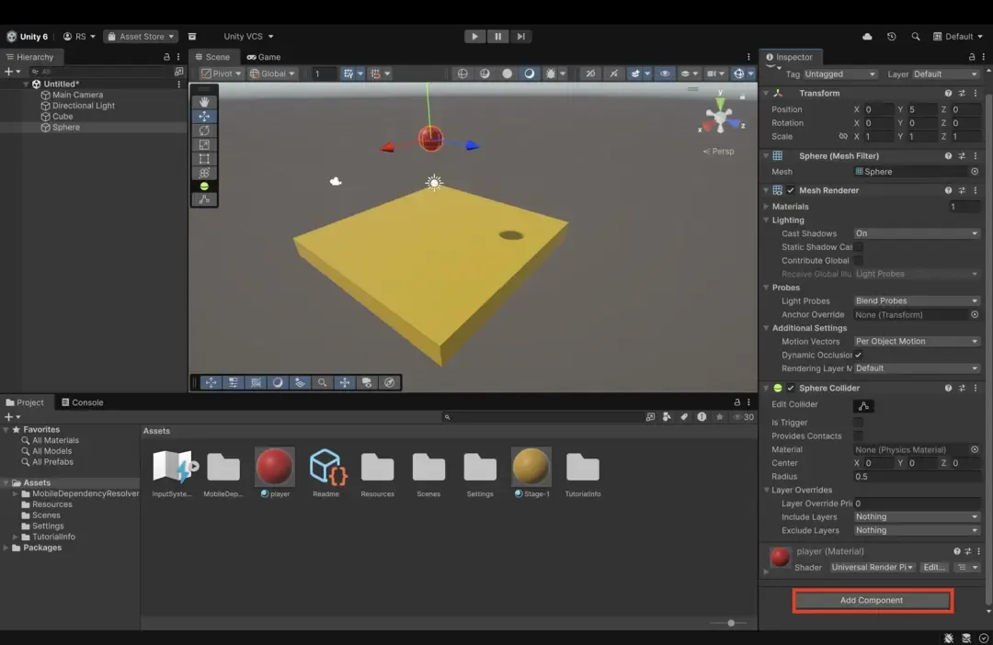Select the Move tool in scene toolbar
Viewport: 993px width, 645px height.
(204, 117)
